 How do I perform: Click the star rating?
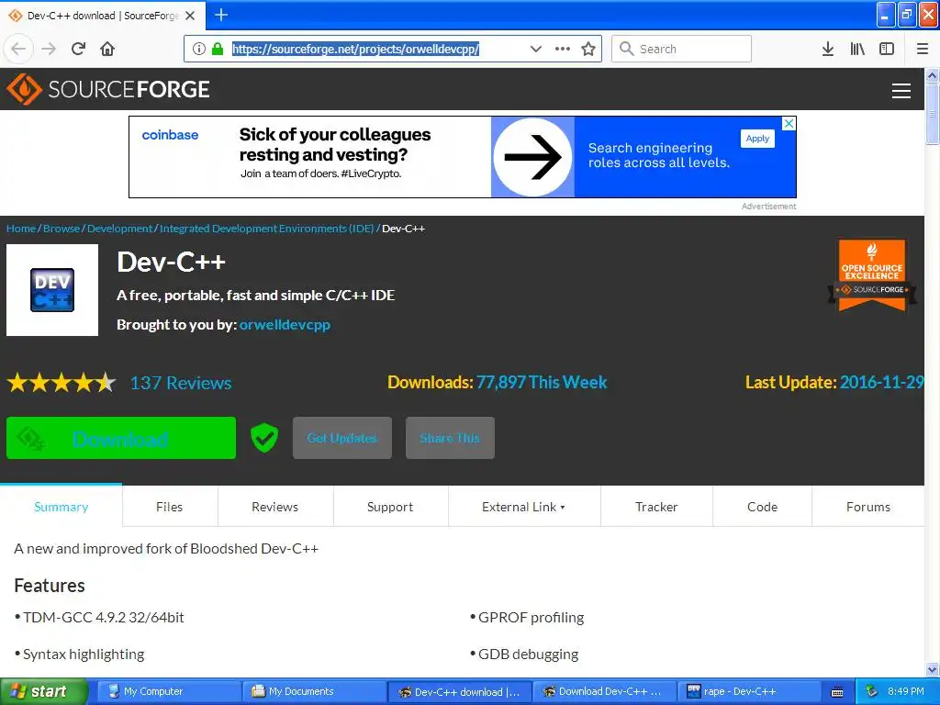(62, 383)
